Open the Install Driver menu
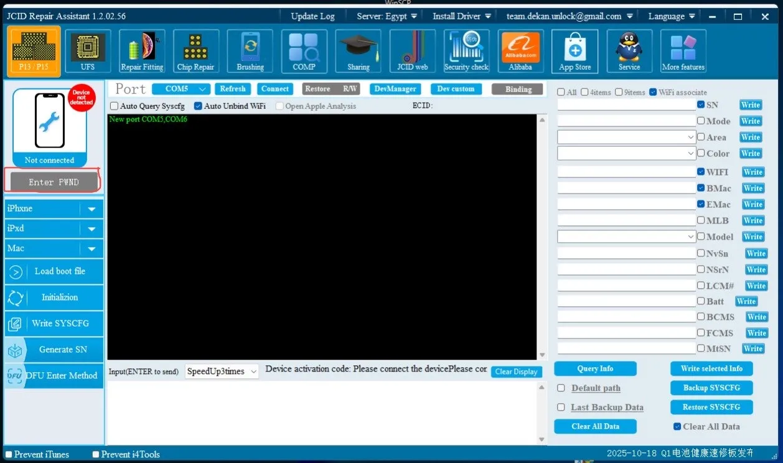Screen dimensions: 783x463 pyautogui.click(x=462, y=16)
